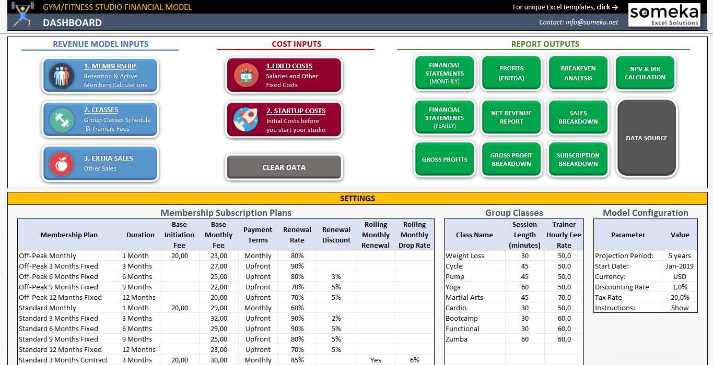Go to 2. Startup Costs inputs
This screenshot has height=365, width=713.
[284, 120]
